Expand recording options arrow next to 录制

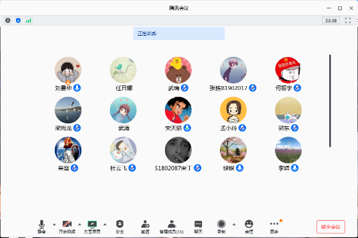[x=234, y=225]
